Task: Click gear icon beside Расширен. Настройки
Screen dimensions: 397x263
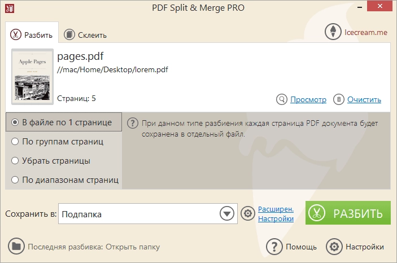Action: (247, 213)
